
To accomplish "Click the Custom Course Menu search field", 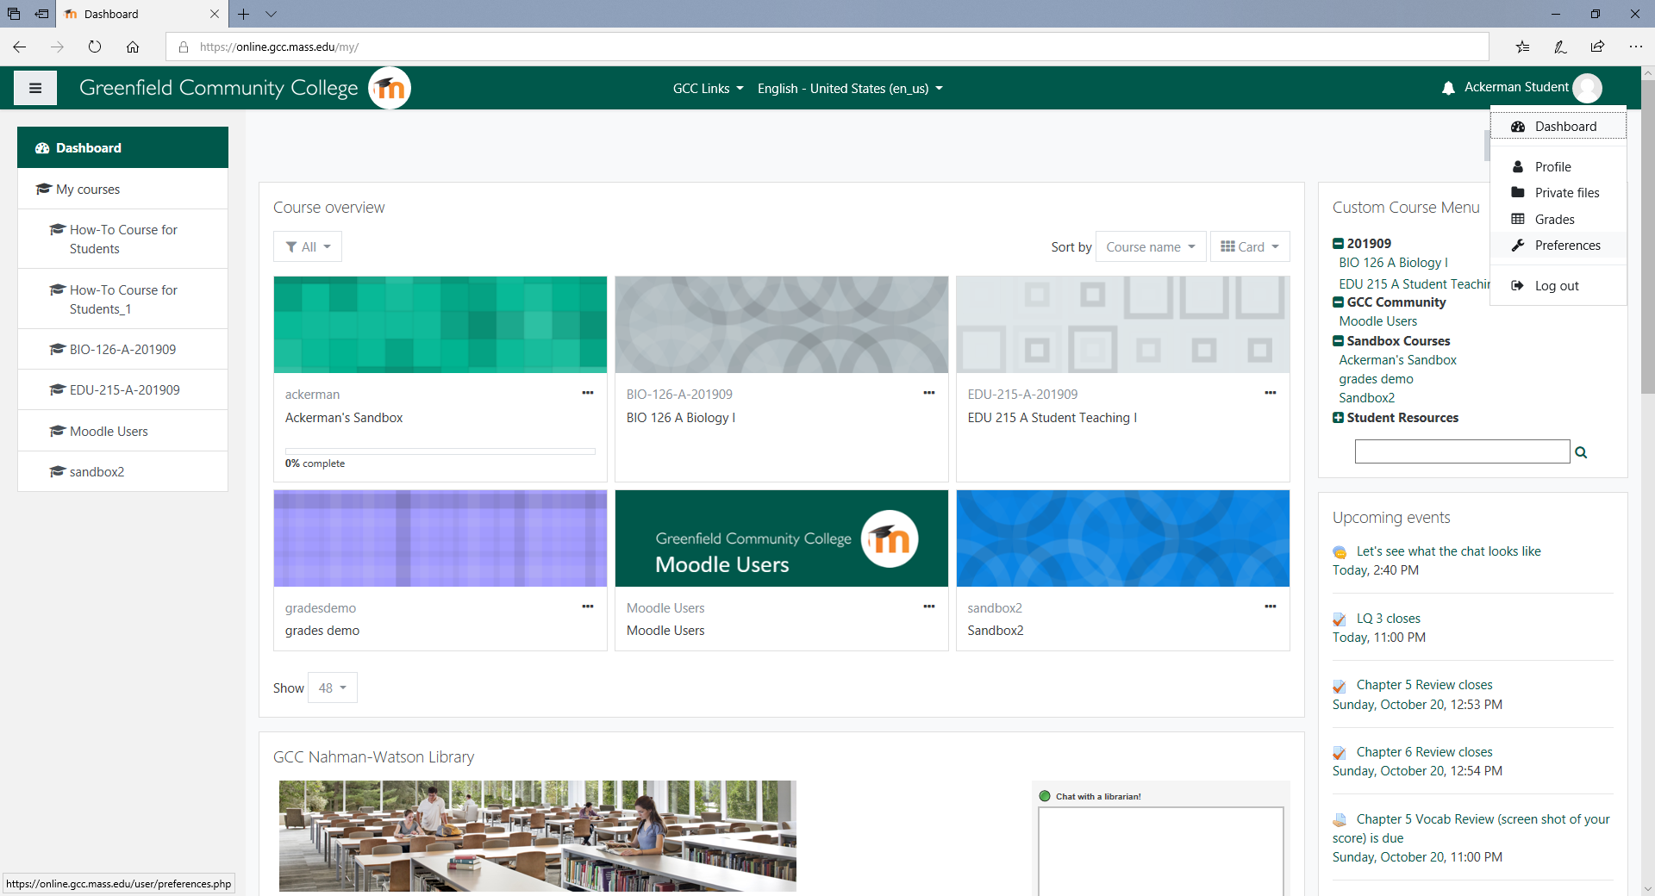I will tap(1462, 451).
